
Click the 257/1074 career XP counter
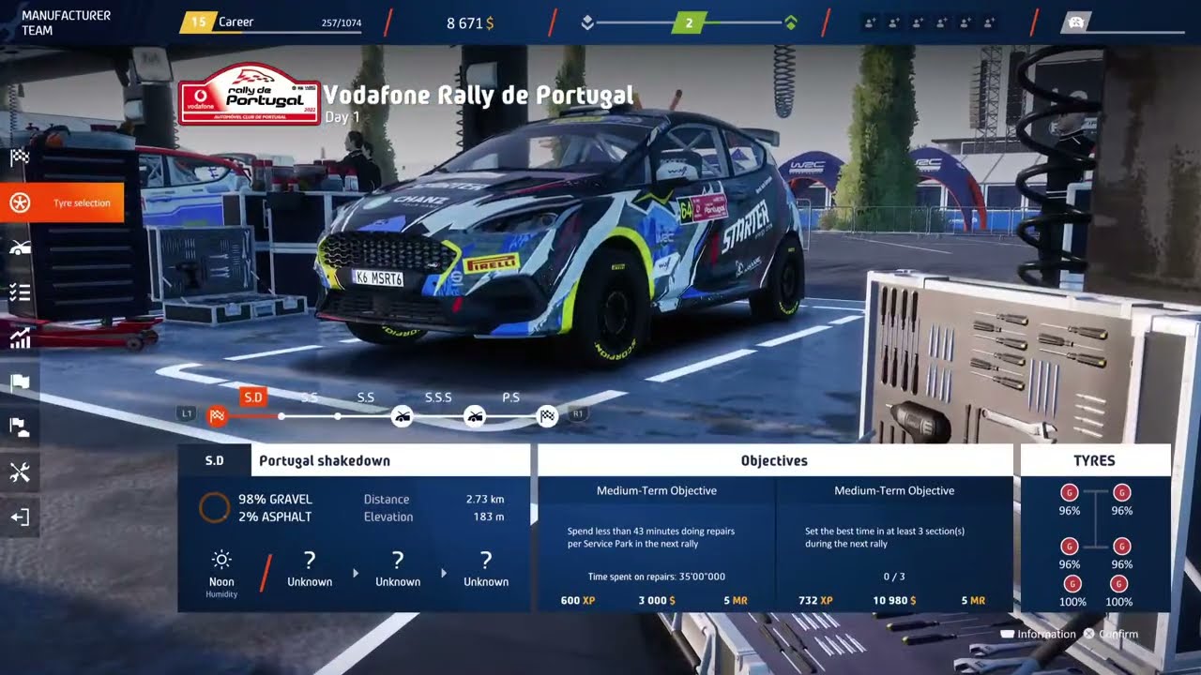tap(341, 22)
